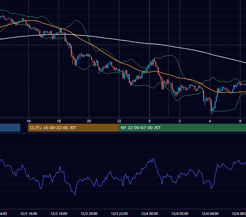
Task: Click the 2 hour label on price chart axis
Action: [180, 121]
